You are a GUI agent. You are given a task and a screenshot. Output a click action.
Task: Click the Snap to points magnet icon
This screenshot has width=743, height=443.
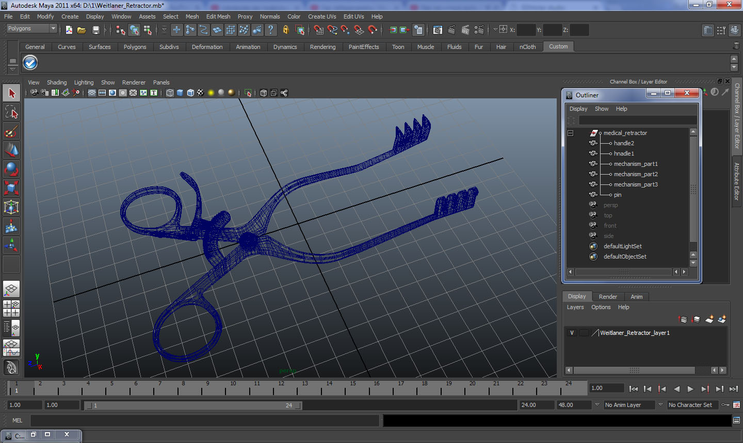coord(345,30)
